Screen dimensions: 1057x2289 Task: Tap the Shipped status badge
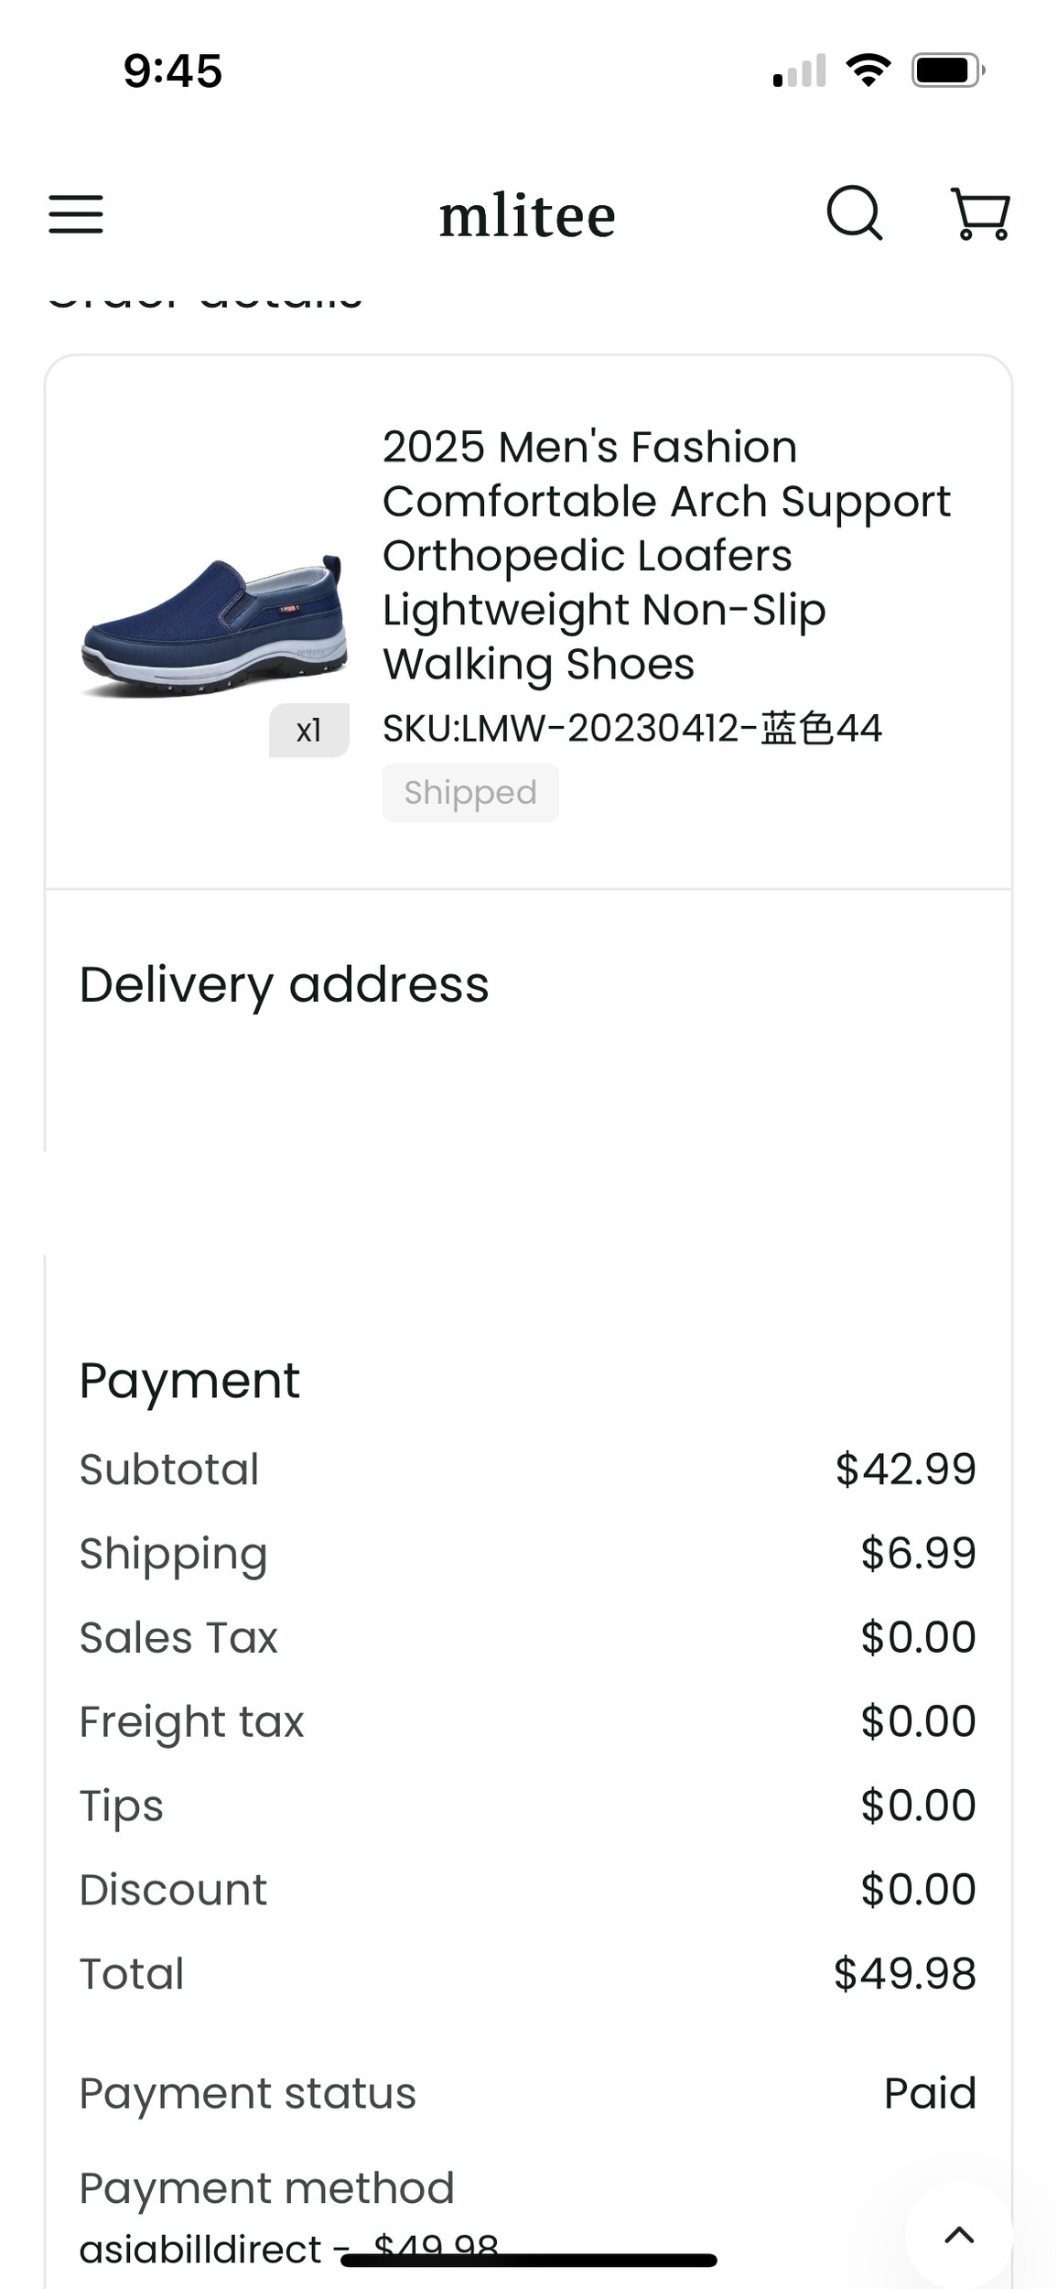point(470,793)
